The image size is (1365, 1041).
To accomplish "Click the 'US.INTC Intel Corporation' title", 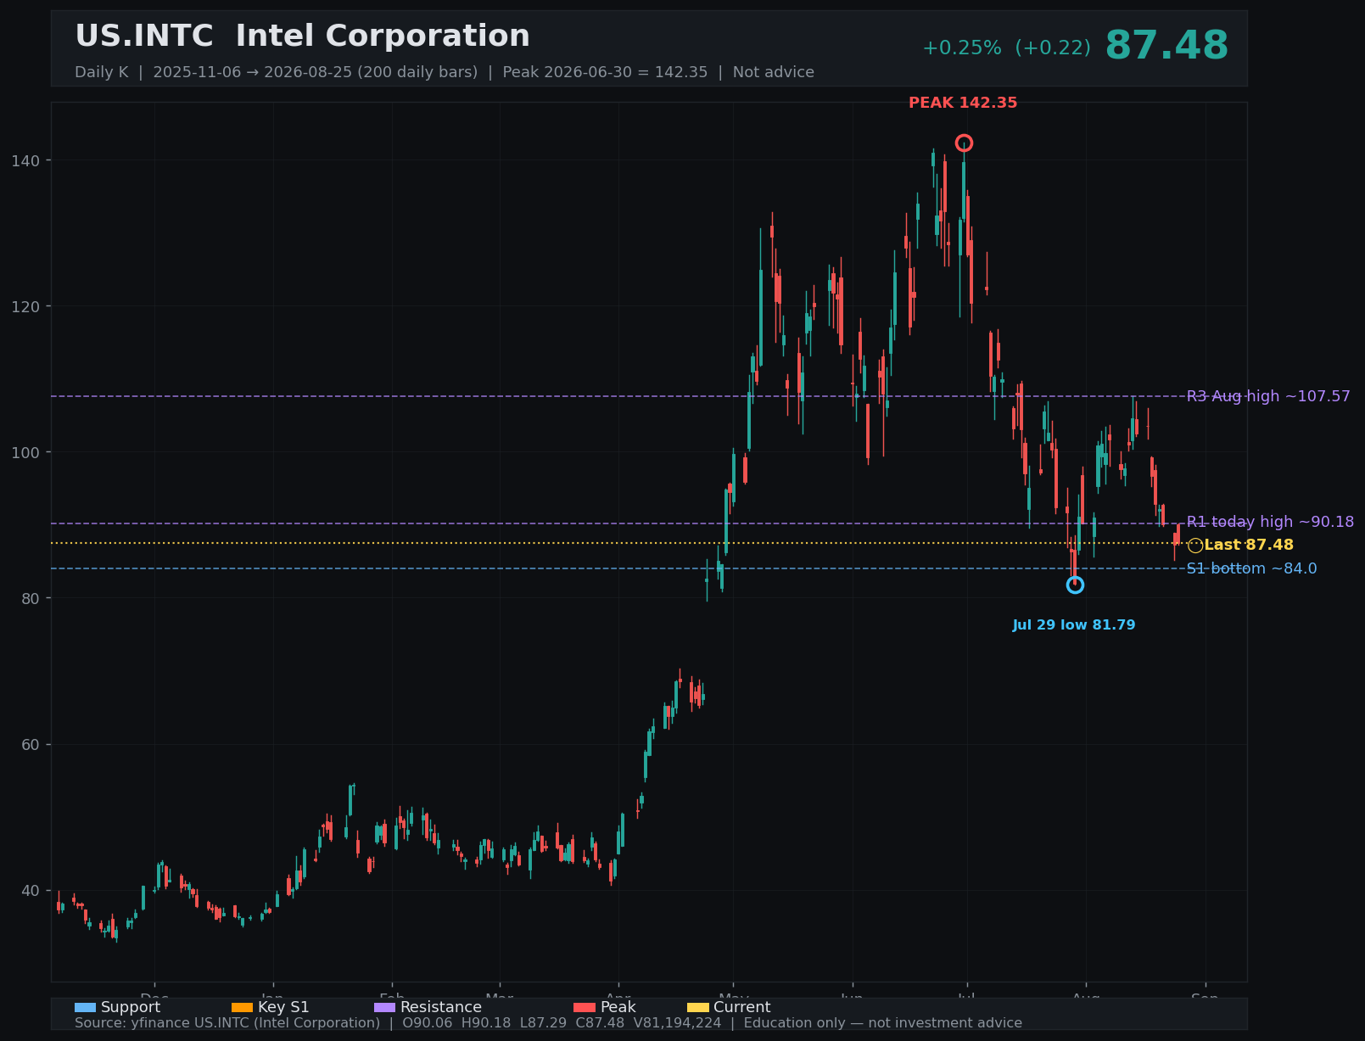I will (x=302, y=36).
